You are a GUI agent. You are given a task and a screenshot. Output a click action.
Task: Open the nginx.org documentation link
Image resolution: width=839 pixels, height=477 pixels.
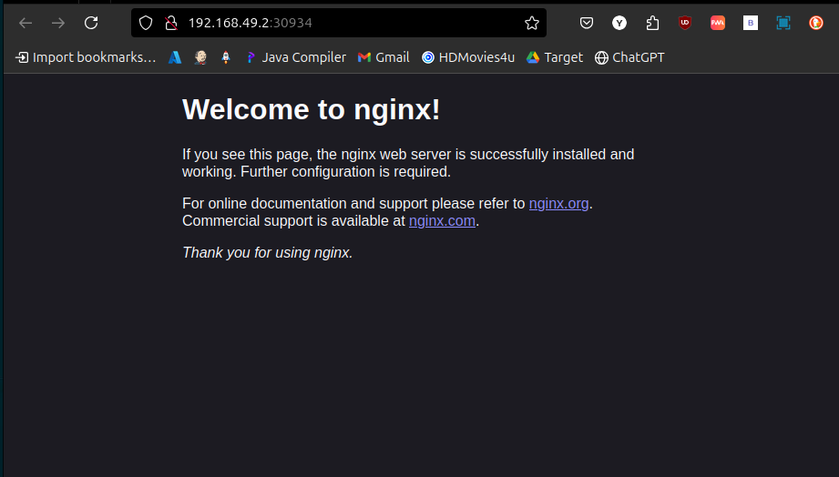[558, 204]
